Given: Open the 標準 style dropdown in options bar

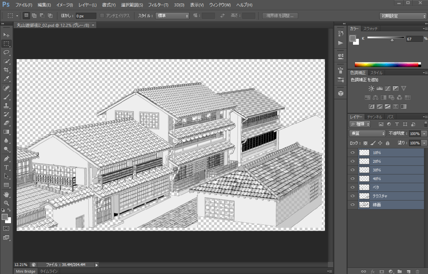Looking at the screenshot, I should point(172,15).
